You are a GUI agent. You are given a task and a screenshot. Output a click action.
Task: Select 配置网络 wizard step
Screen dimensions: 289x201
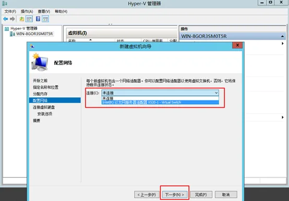pos(55,100)
